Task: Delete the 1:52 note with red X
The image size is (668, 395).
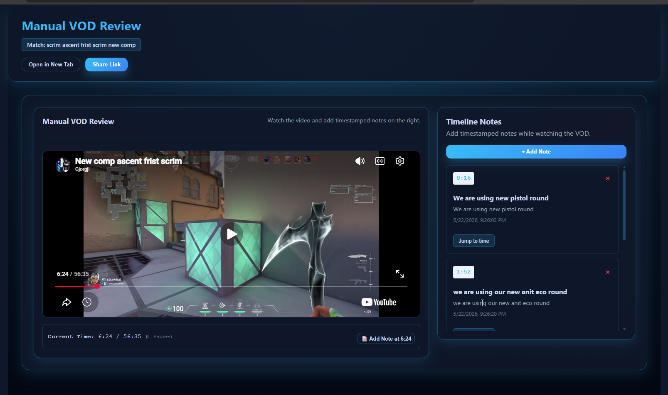Action: coord(608,272)
